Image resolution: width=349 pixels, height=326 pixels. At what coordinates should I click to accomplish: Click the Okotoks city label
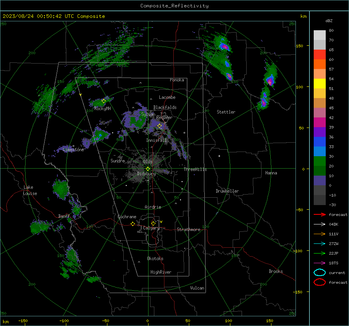155,259
